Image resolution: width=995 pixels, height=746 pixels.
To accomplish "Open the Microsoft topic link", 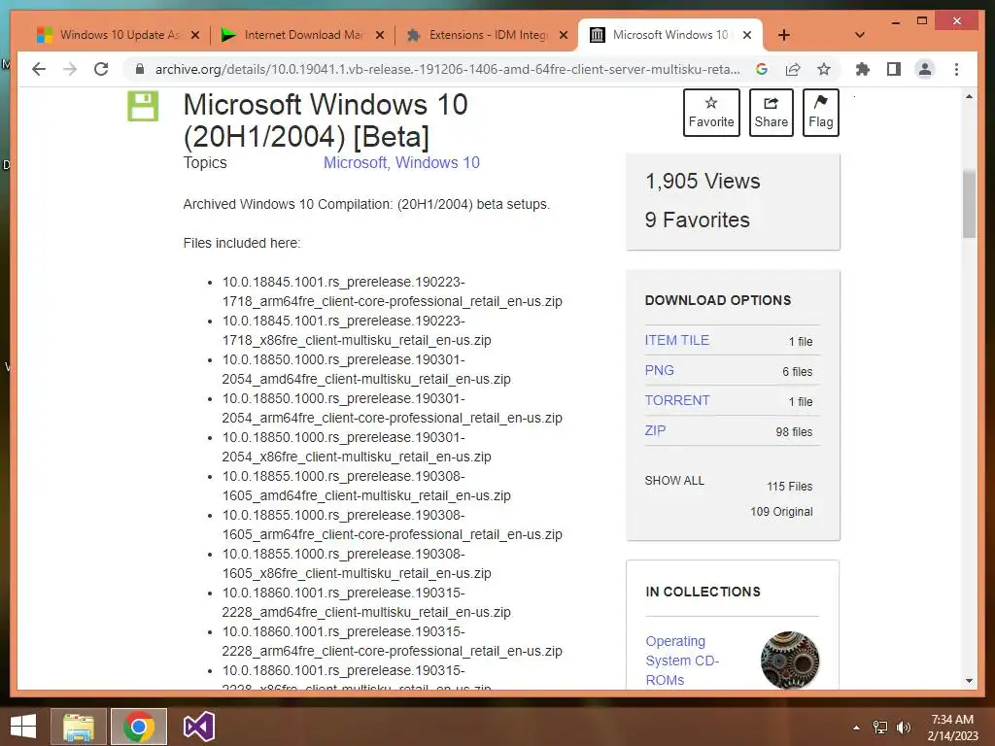I will (355, 162).
